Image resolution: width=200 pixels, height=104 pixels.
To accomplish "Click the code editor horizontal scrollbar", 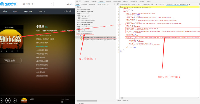I will coord(122,98).
